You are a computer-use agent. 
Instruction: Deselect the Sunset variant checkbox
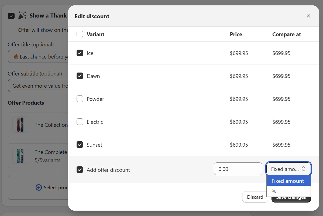coord(80,145)
